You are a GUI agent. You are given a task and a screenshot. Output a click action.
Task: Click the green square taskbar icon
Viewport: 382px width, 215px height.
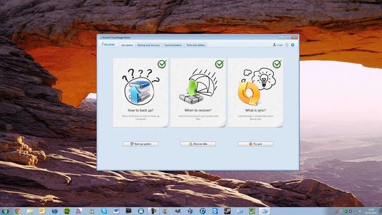[x=252, y=211]
